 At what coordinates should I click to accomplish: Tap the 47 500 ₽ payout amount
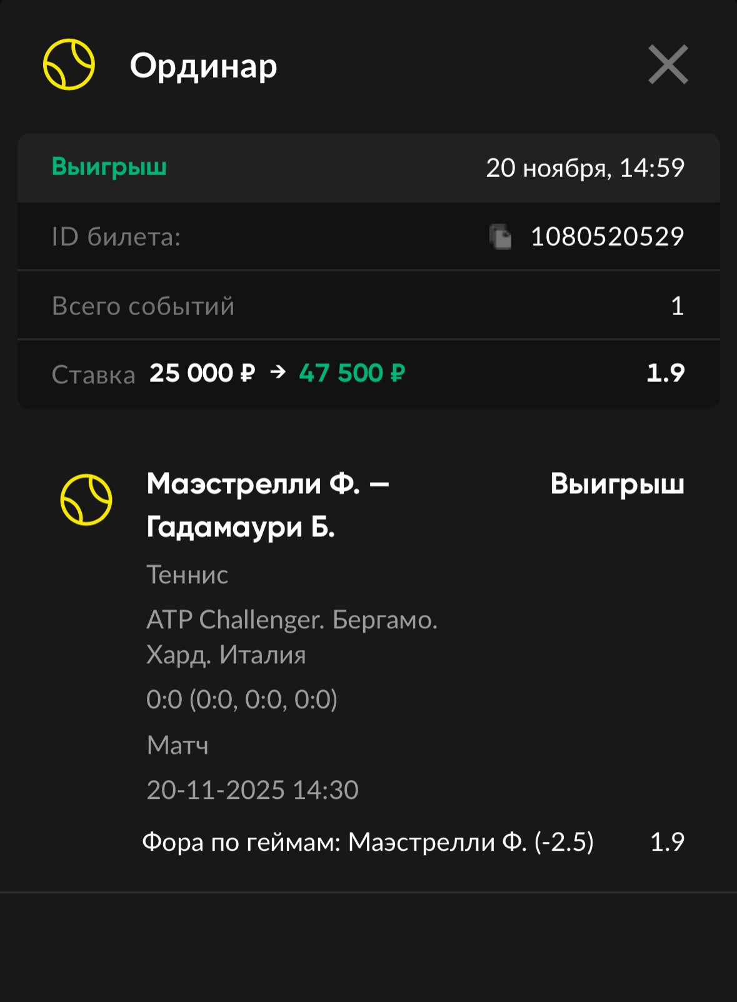click(x=352, y=373)
